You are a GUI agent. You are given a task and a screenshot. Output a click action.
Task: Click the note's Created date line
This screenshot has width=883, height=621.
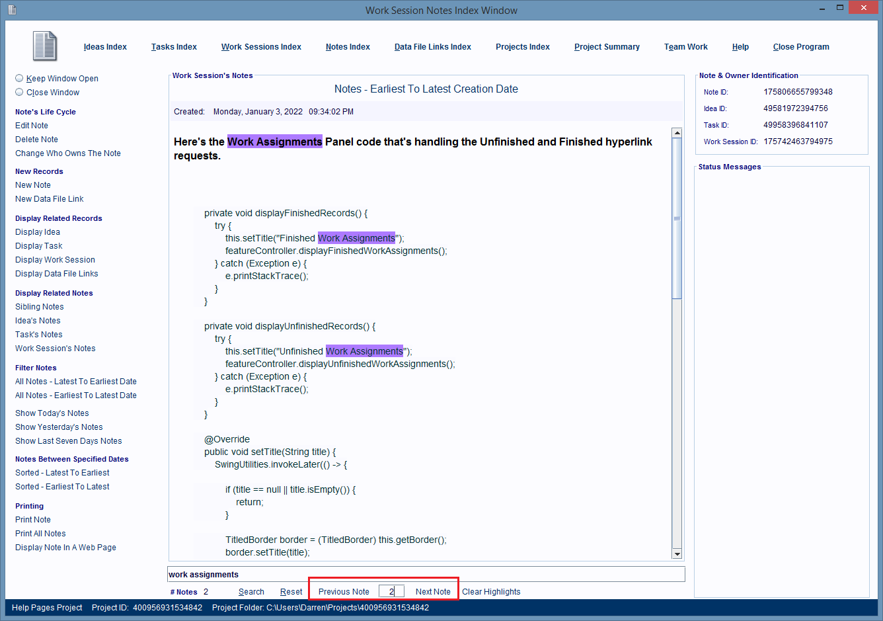264,112
